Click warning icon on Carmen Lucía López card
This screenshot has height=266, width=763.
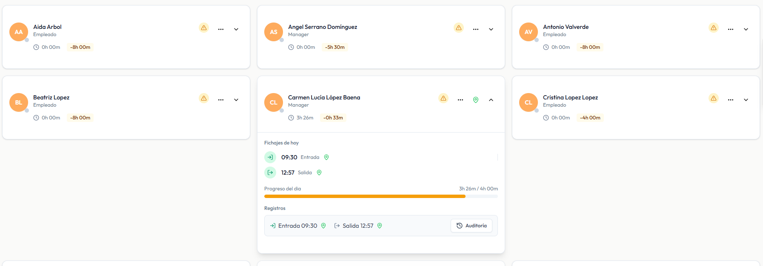(443, 98)
